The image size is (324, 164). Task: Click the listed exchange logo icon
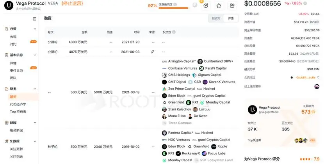pos(317,86)
